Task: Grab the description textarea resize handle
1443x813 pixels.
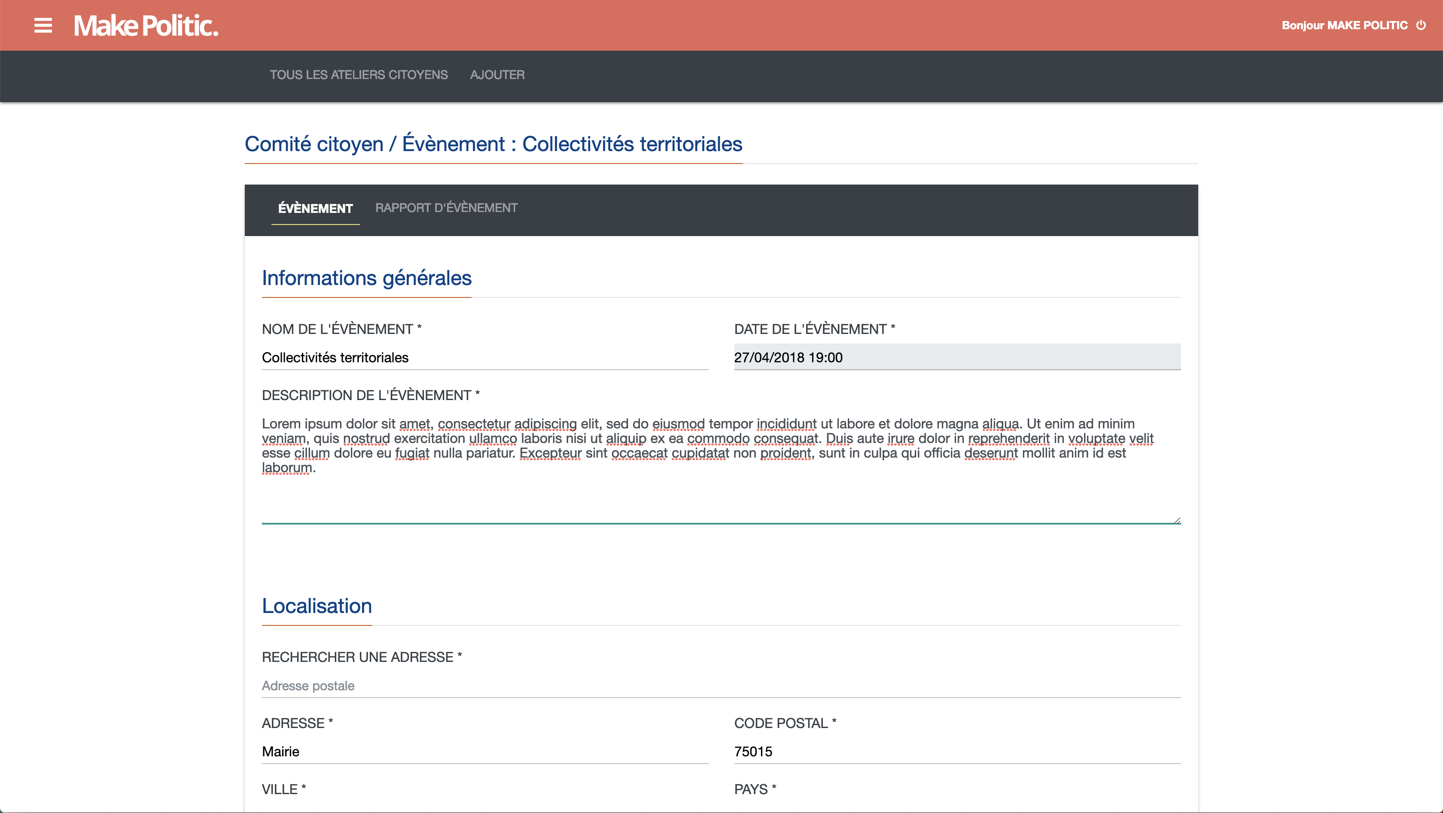Action: 1177,520
